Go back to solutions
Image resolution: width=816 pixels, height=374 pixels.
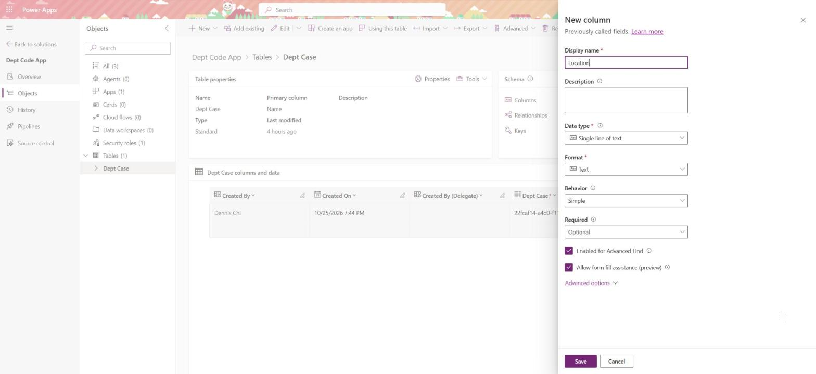click(31, 44)
